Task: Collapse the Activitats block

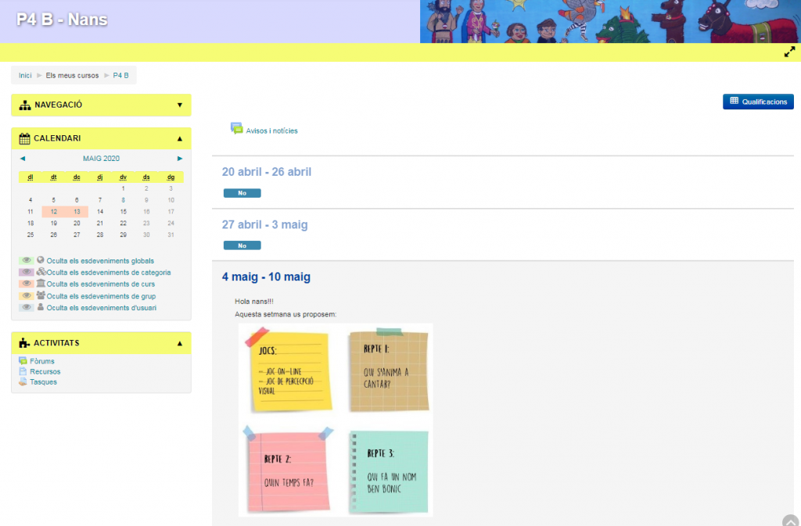Action: [179, 343]
